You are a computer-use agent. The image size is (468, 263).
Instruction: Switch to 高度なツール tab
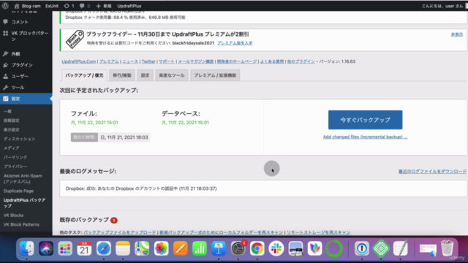click(171, 75)
